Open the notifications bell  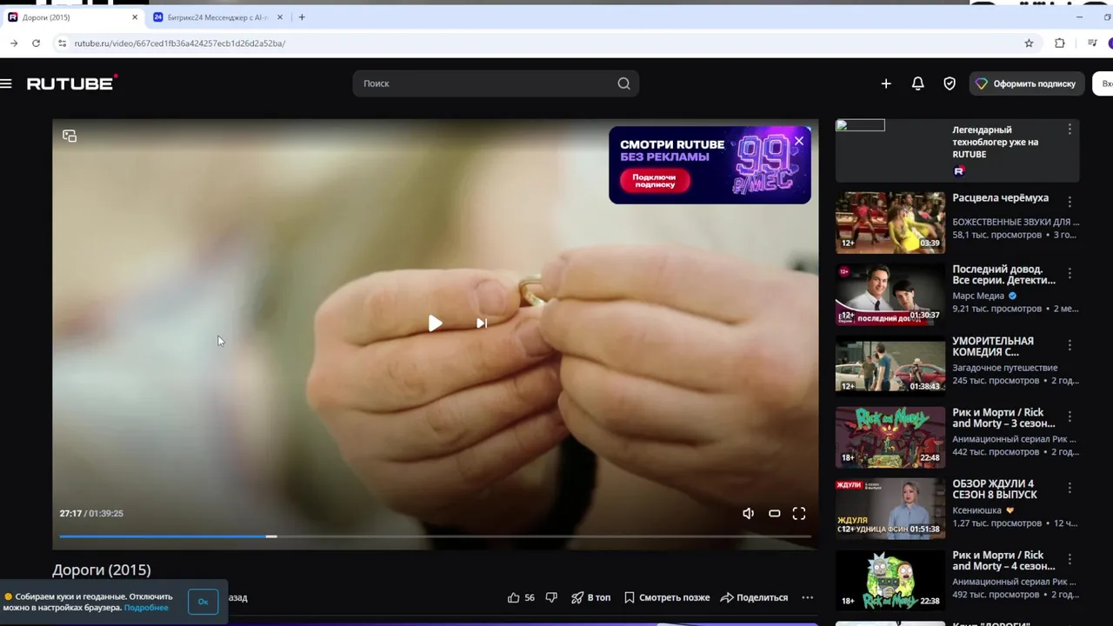(917, 83)
